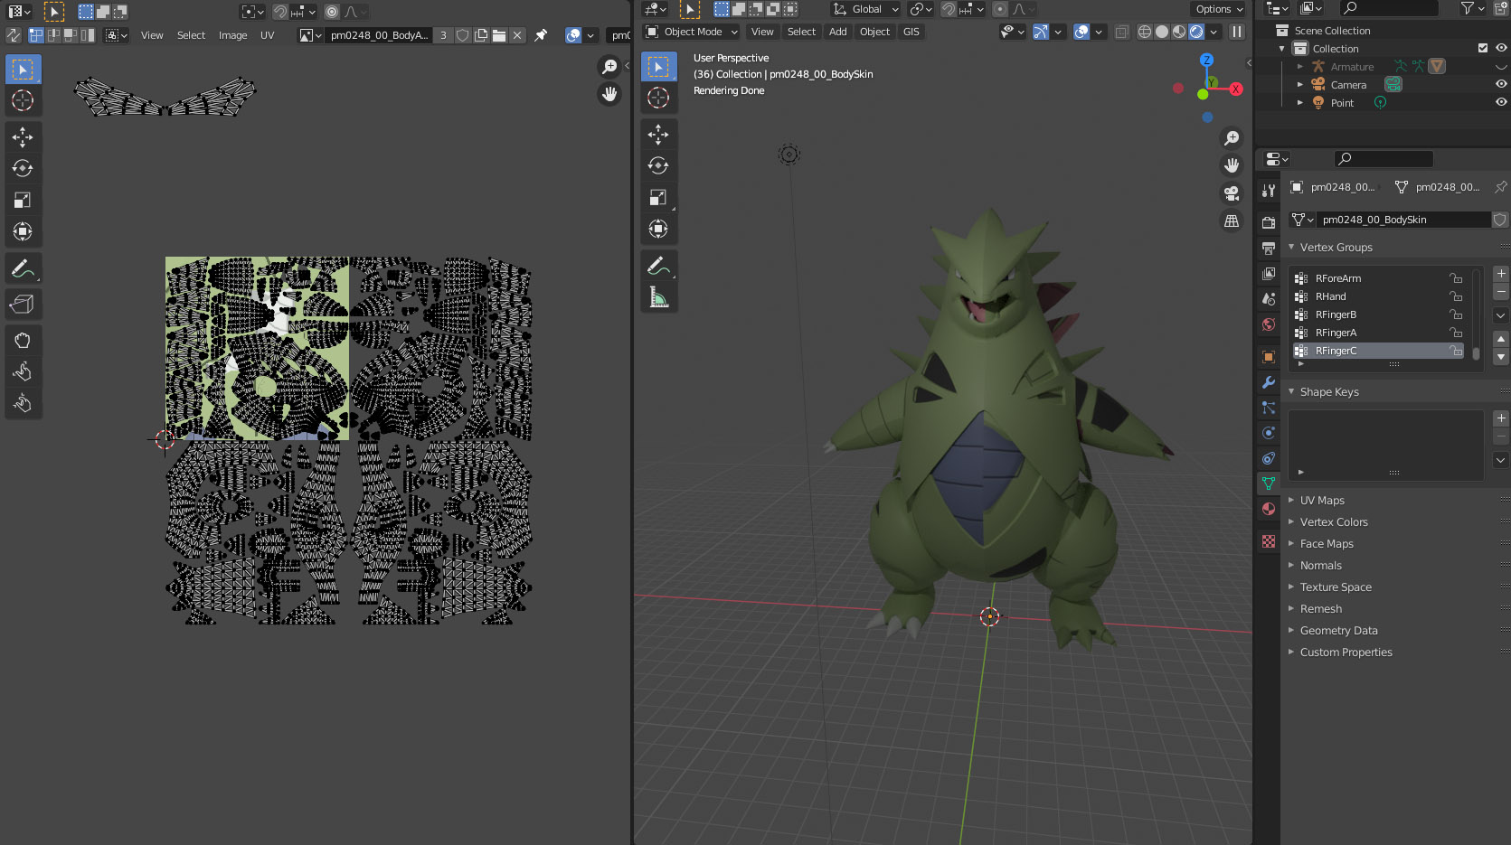Select the 3D viewport Cursor tool
This screenshot has height=845, width=1511.
pos(658,98)
